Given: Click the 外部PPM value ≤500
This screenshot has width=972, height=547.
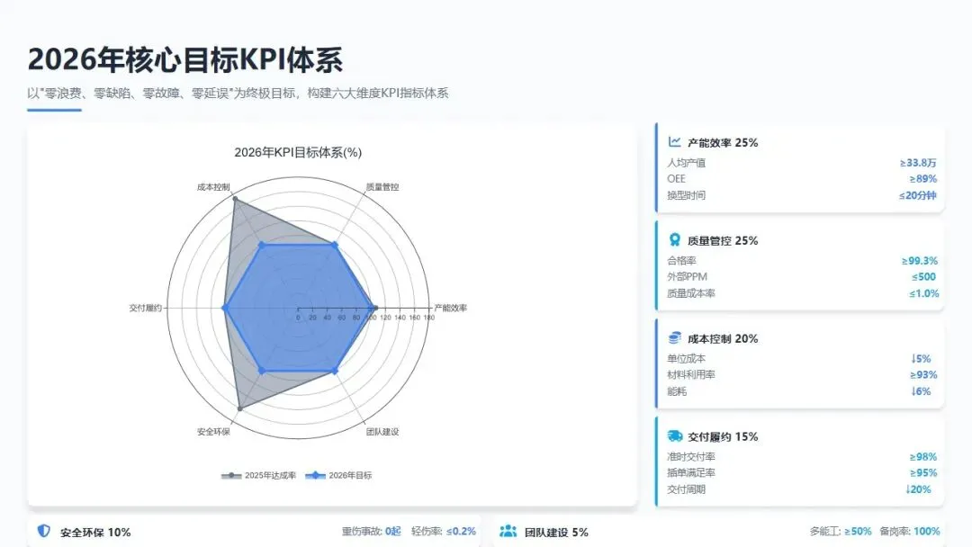Looking at the screenshot, I should pyautogui.click(x=923, y=276).
